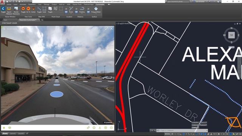Click the View Cone Center button
This screenshot has width=242, height=136.
pyautogui.click(x=33, y=9)
